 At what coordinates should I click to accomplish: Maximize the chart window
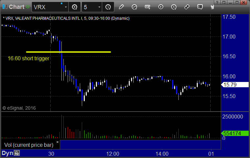click(x=237, y=2)
